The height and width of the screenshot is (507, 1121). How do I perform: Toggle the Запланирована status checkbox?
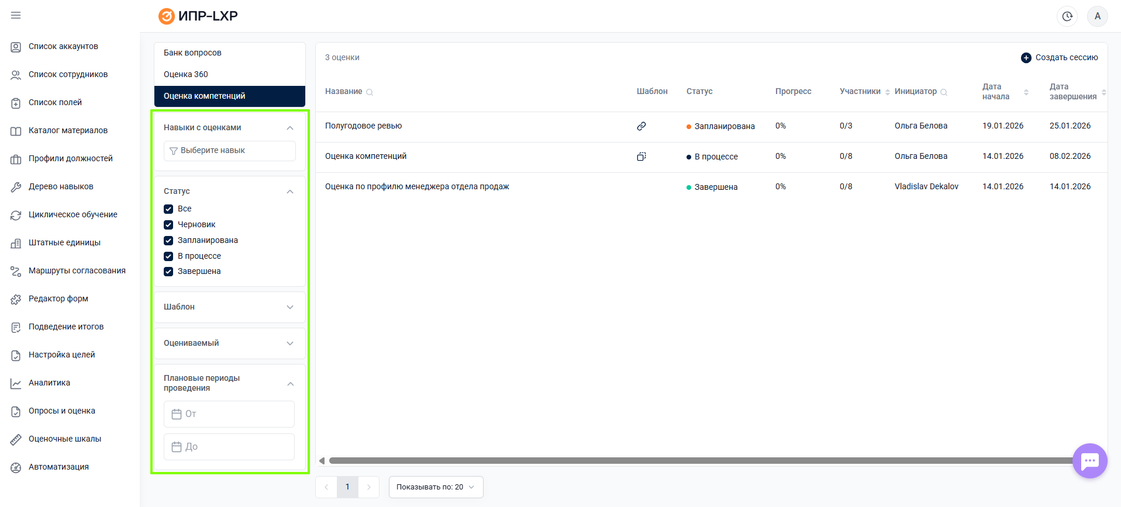(168, 241)
